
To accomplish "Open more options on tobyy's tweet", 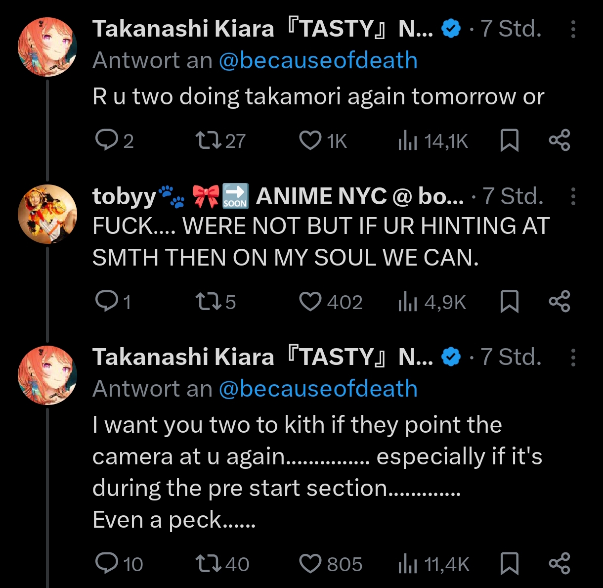I will coord(573,196).
